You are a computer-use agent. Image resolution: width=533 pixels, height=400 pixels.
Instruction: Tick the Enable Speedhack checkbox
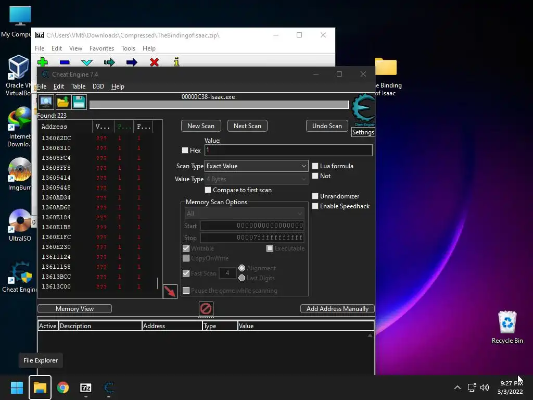coord(315,206)
